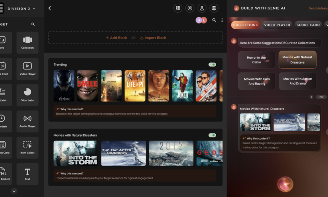Image resolution: width=328 pixels, height=197 pixels.
Task: Click Why this content in Genie panel
Action: [258, 138]
